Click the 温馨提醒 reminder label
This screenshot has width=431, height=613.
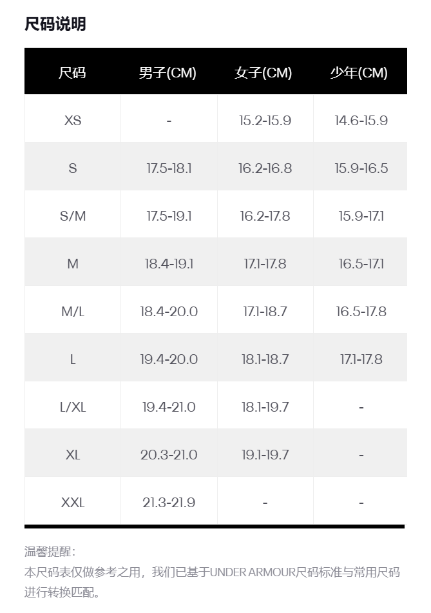point(50,552)
